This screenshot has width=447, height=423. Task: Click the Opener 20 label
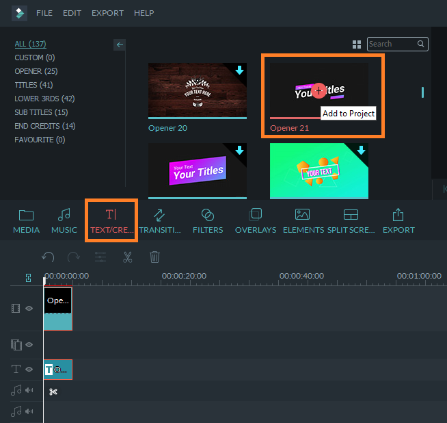point(167,128)
